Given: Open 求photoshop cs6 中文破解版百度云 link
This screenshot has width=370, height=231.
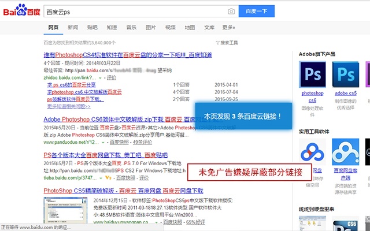Looking at the screenshot, I should coord(84,92).
